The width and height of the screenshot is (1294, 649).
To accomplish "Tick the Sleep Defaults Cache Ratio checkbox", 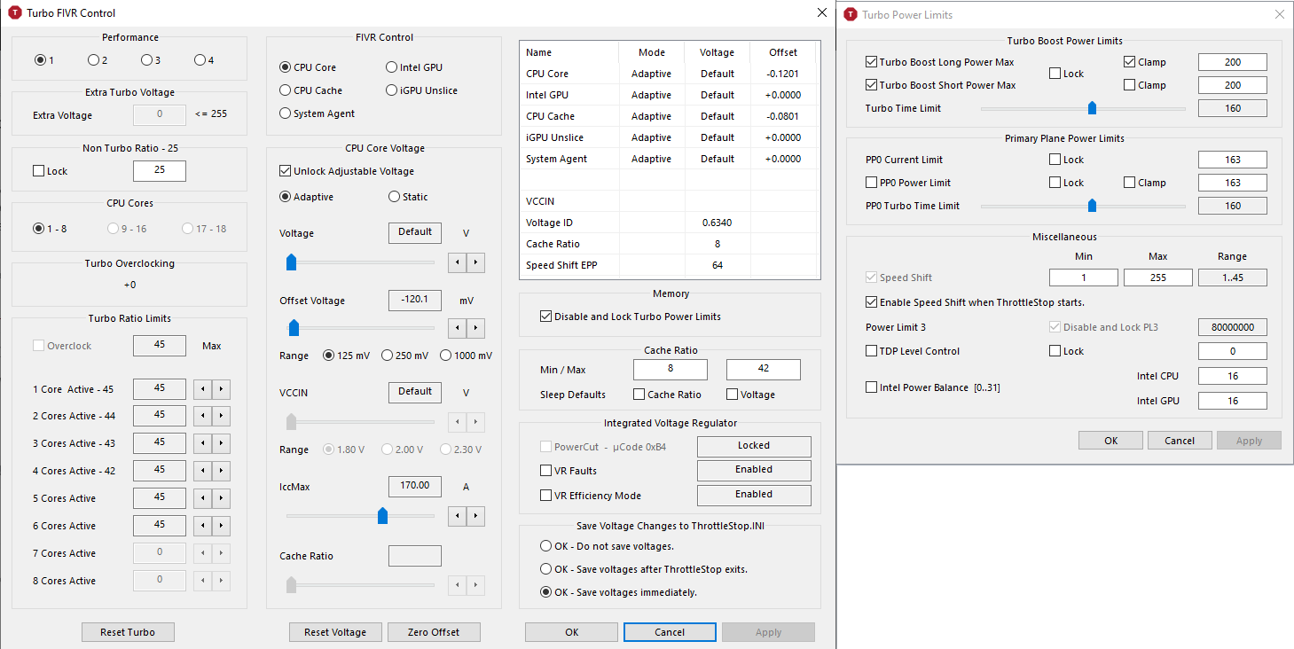I will click(639, 395).
